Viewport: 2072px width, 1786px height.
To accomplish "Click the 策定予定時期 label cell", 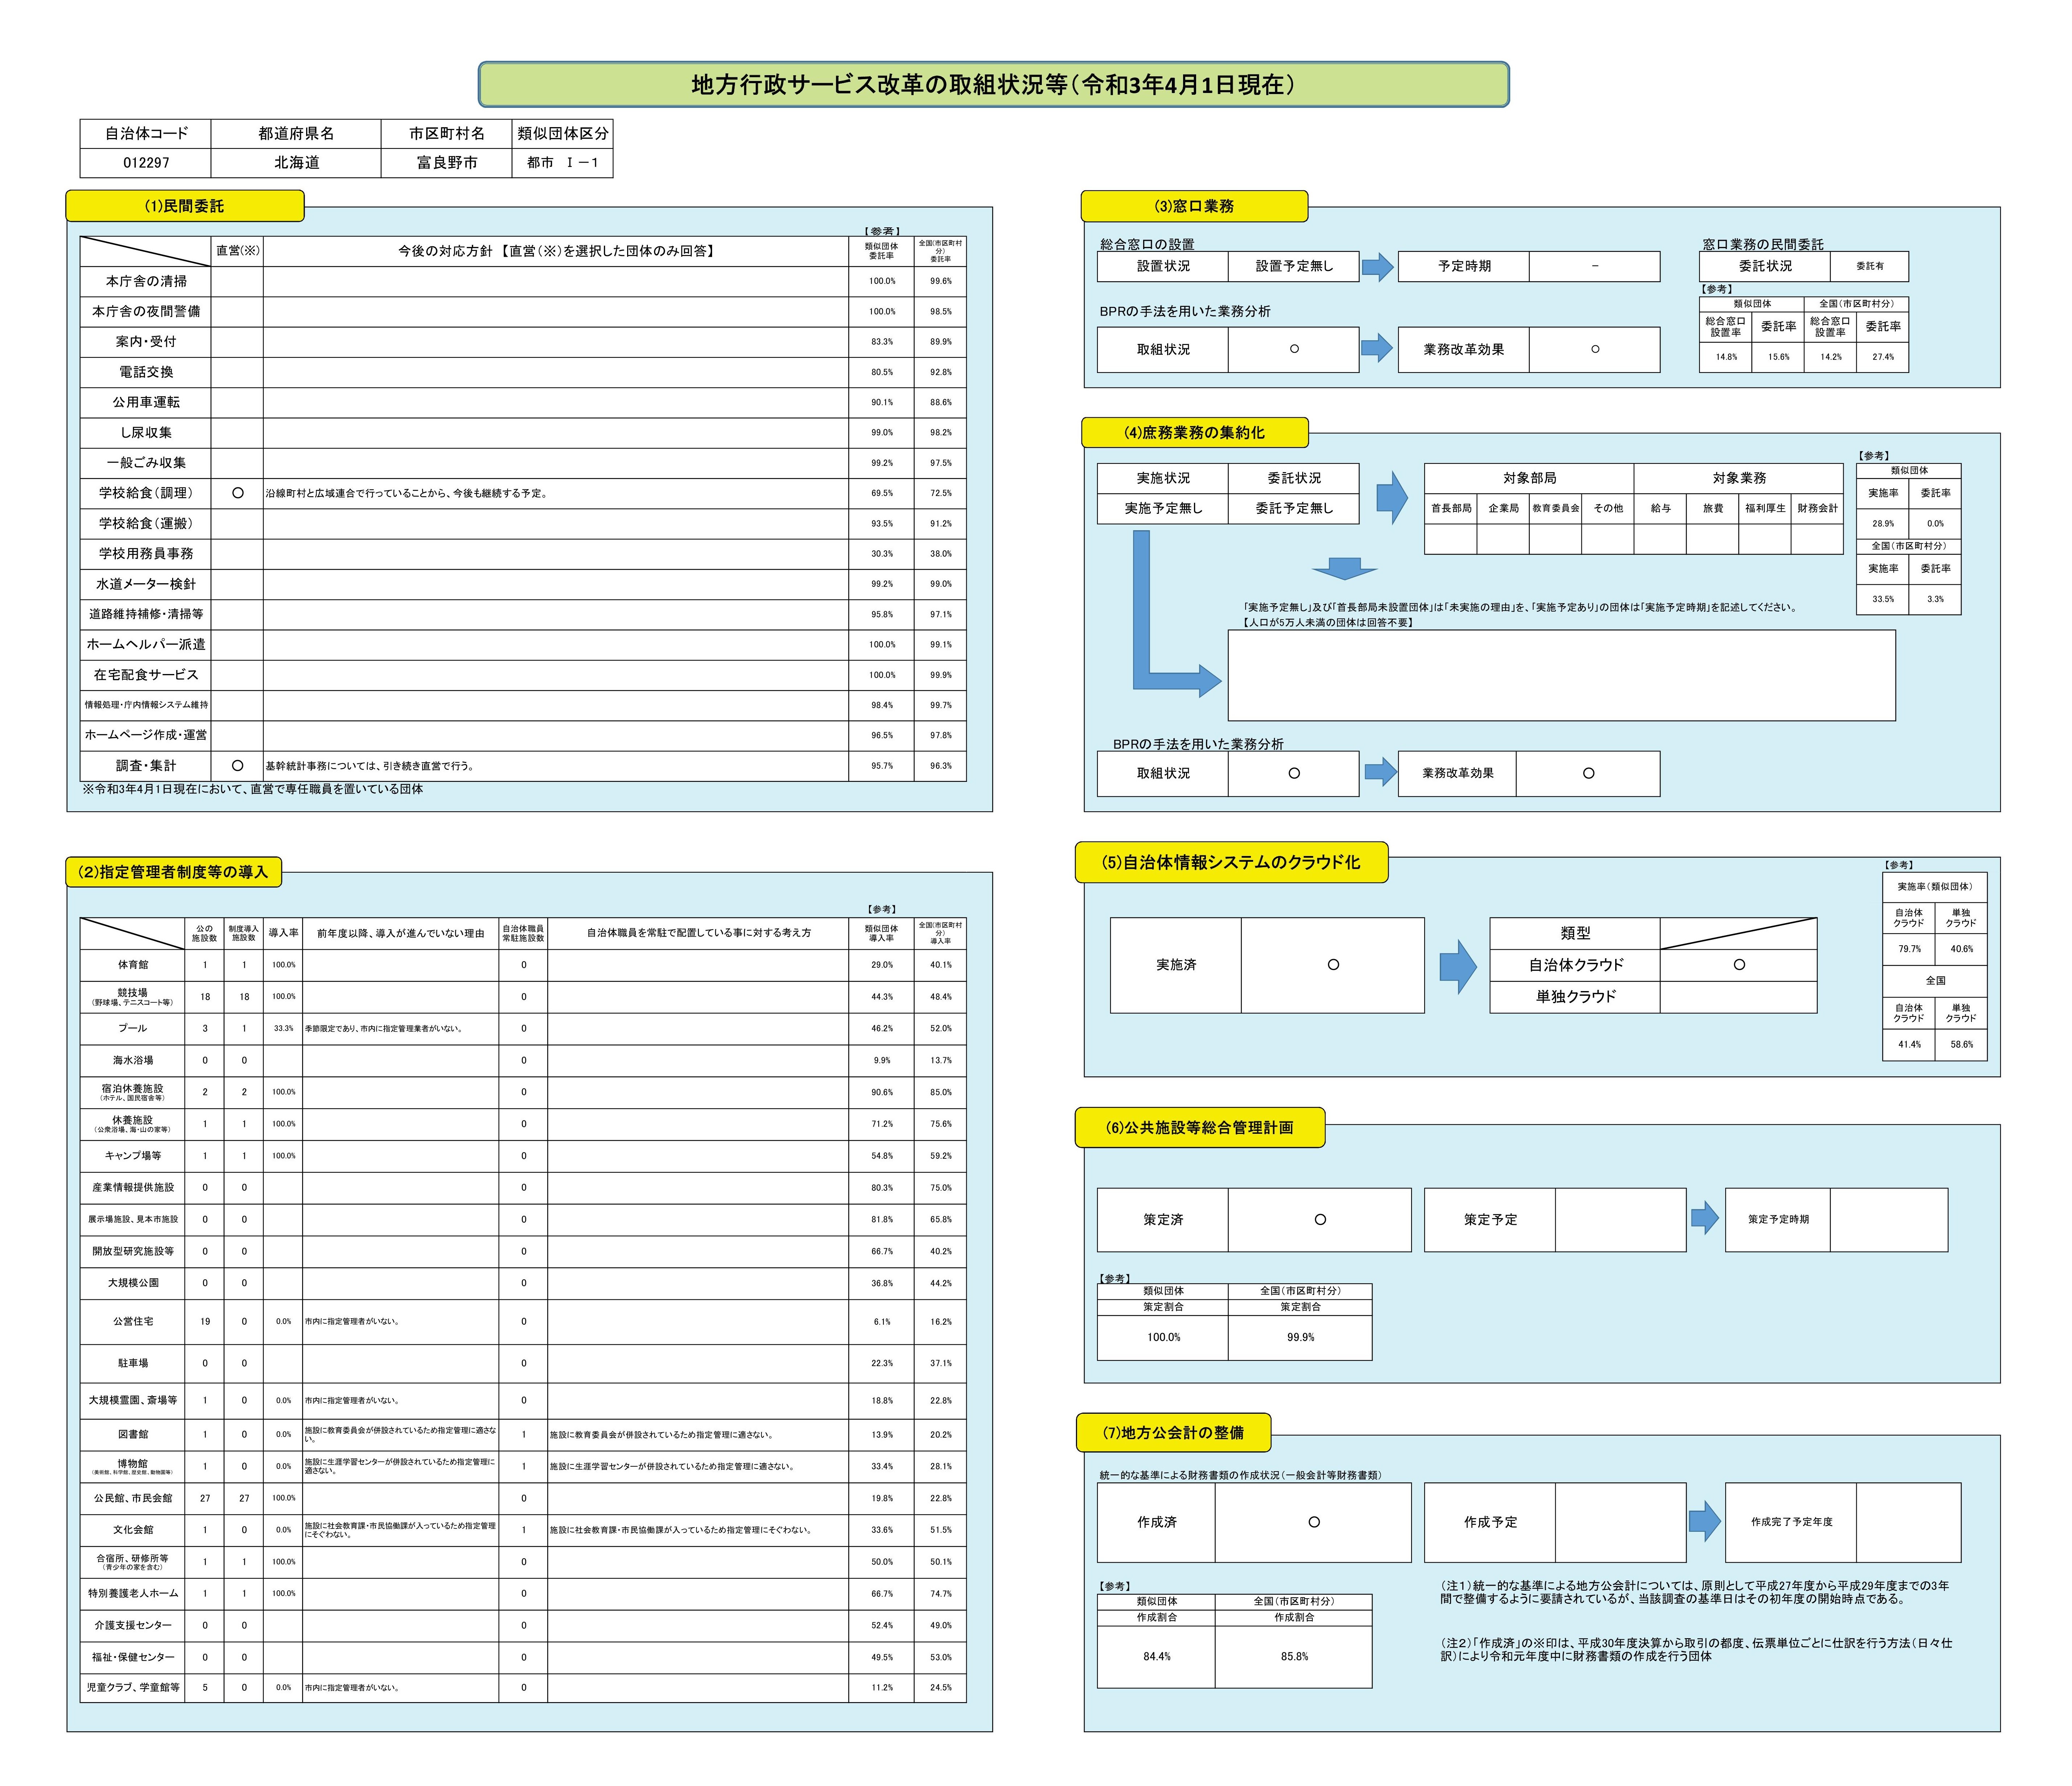I will [1778, 1219].
